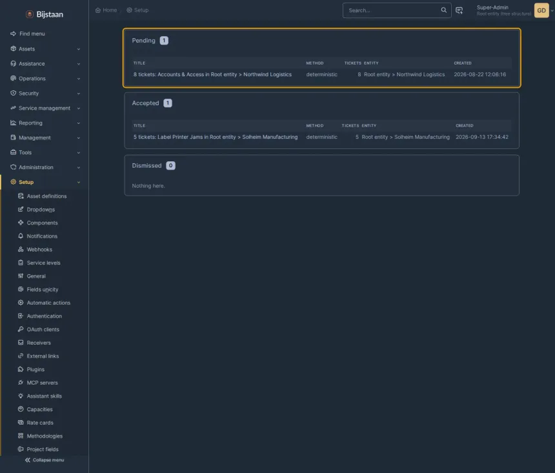The image size is (555, 473).
Task: Click the Asset definitions icon
Action: 21,196
